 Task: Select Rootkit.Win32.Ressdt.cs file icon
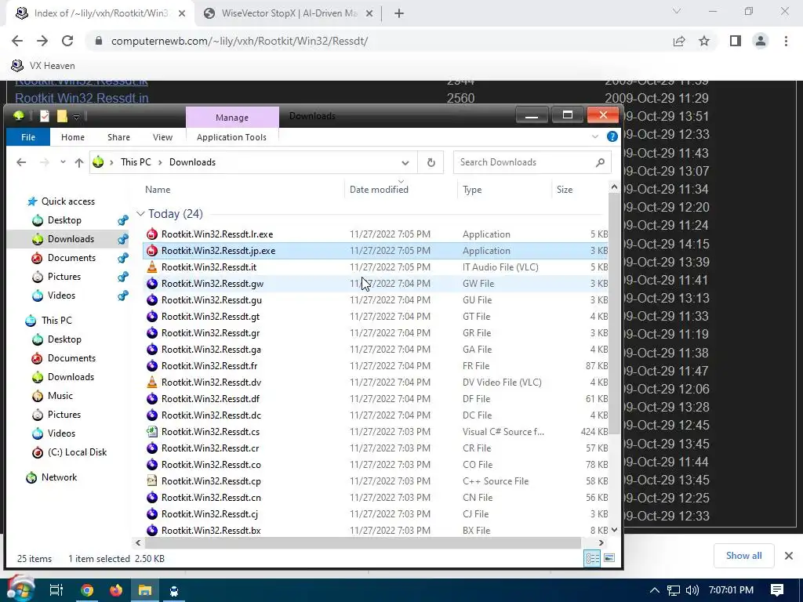(152, 432)
